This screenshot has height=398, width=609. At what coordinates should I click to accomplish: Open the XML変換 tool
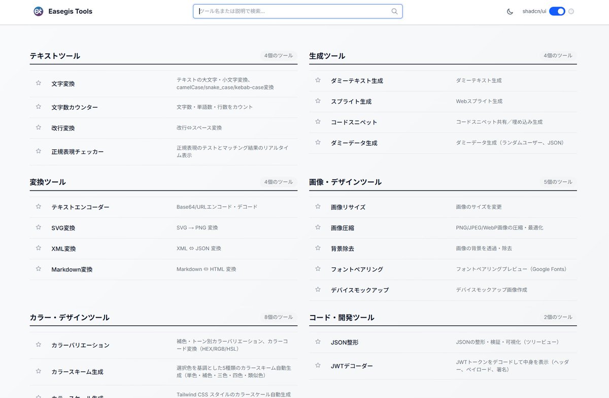pyautogui.click(x=63, y=249)
